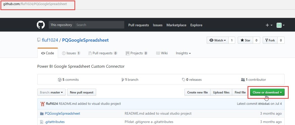The width and height of the screenshot is (295, 125).
Task: Open Pull requests in top navigation
Action: [139, 25]
